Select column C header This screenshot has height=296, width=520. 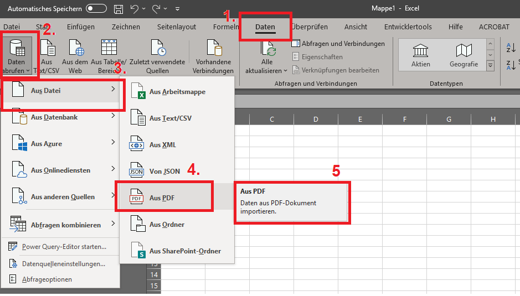coord(271,119)
